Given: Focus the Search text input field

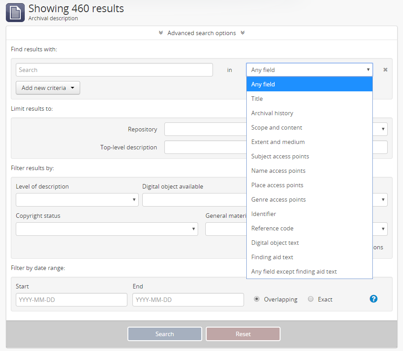Looking at the screenshot, I should click(114, 70).
